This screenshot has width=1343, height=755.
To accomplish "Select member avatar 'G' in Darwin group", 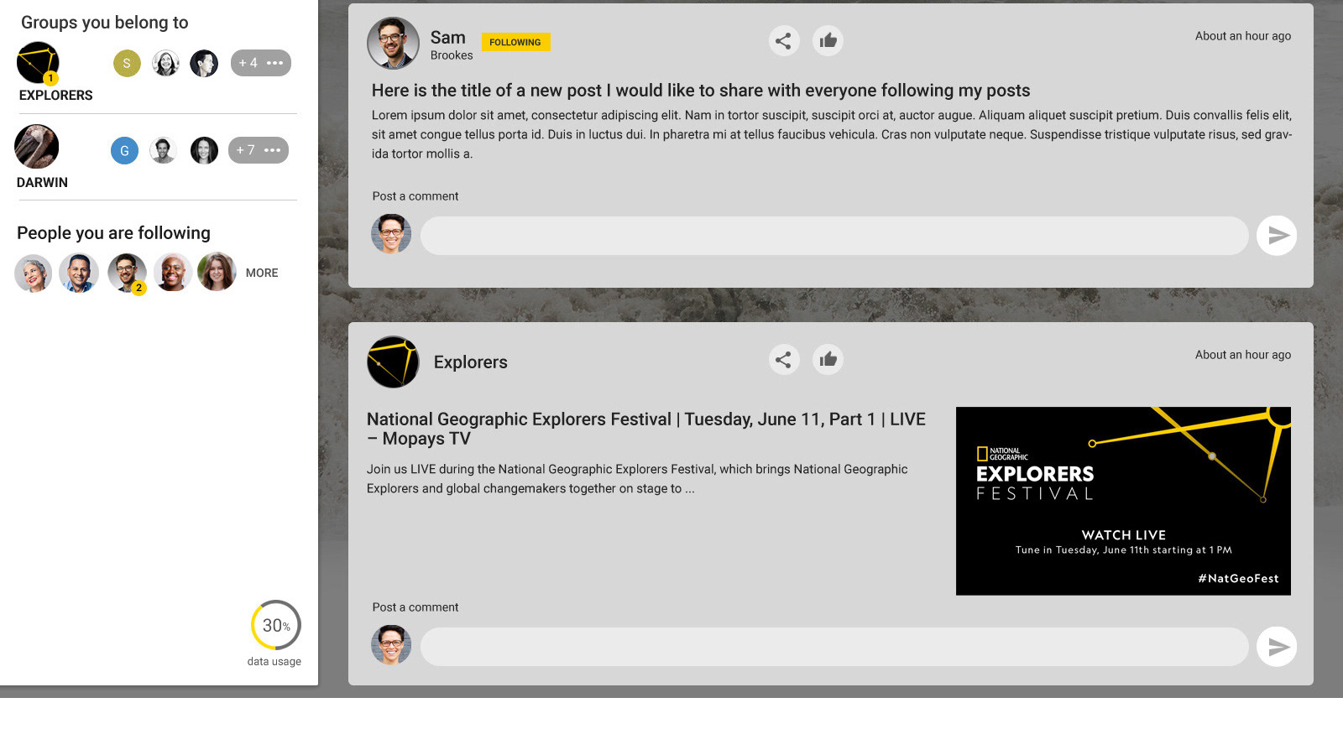I will 124,150.
